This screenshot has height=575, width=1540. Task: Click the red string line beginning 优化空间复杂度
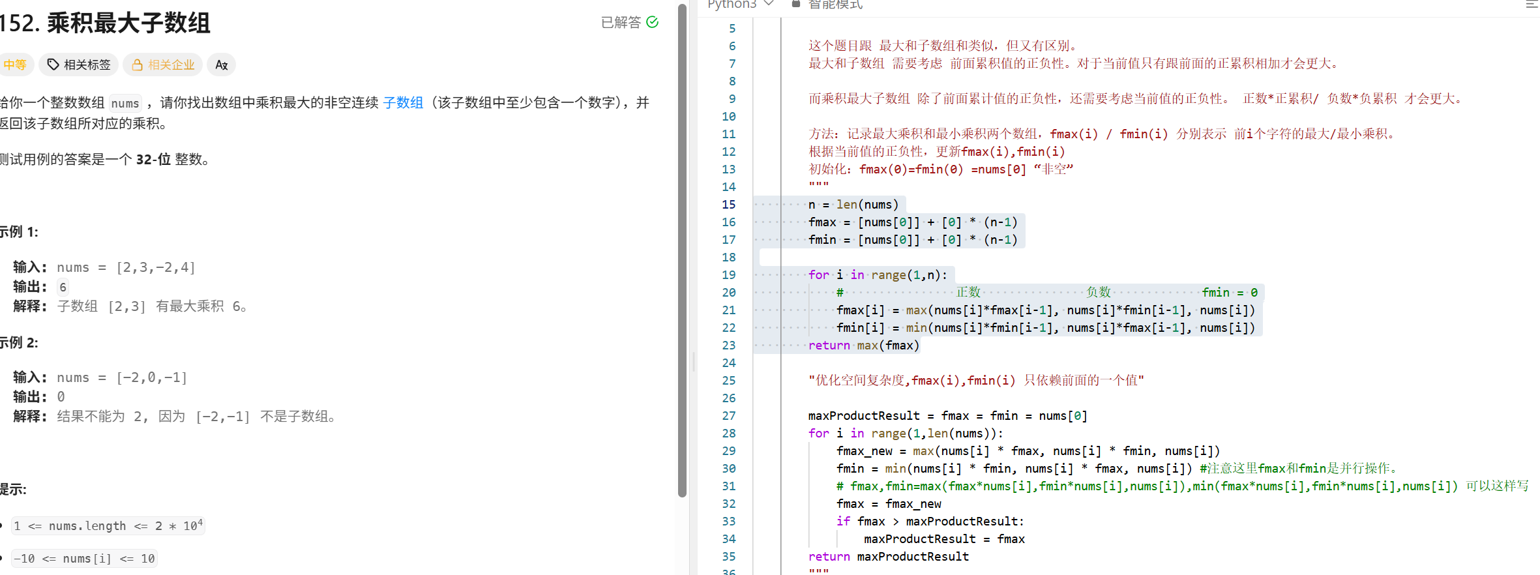coord(976,381)
